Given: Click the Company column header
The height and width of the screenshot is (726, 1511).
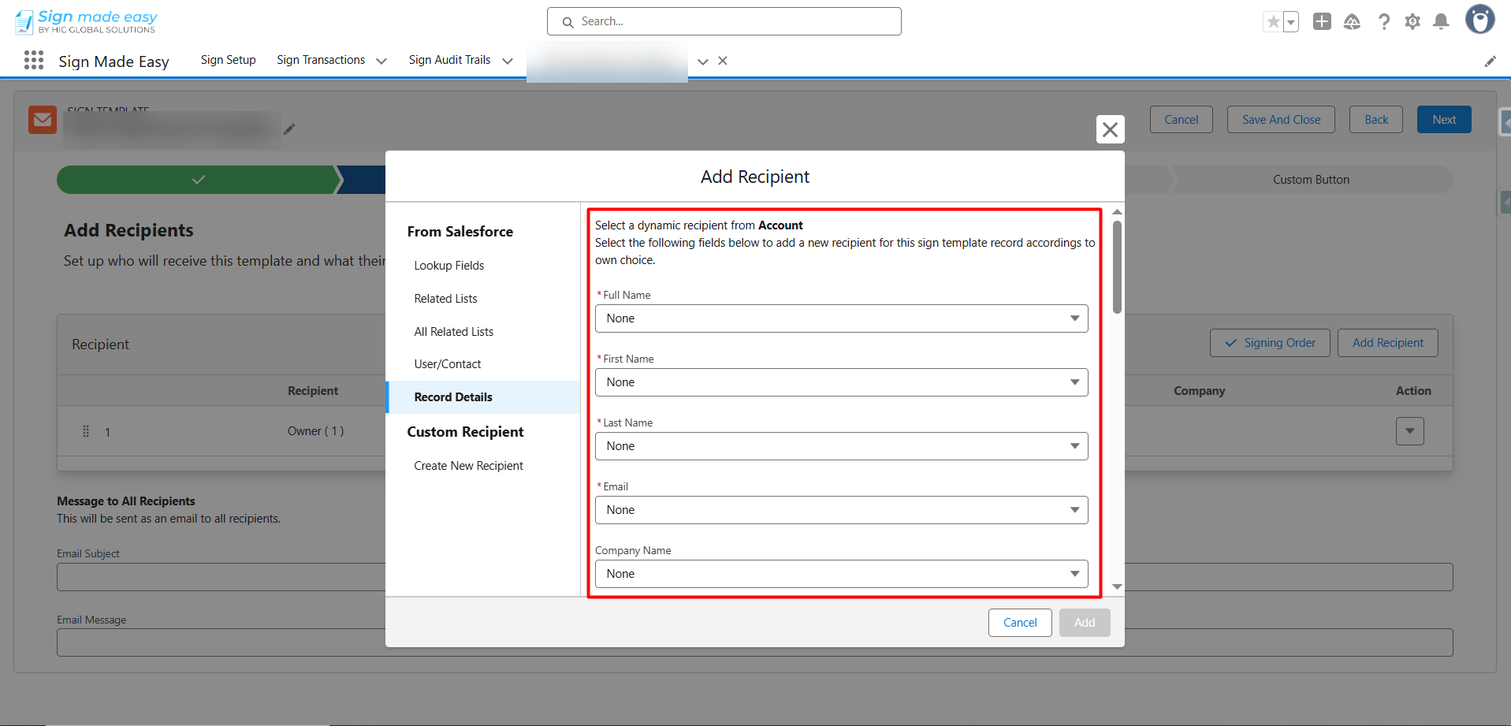Looking at the screenshot, I should tap(1199, 391).
